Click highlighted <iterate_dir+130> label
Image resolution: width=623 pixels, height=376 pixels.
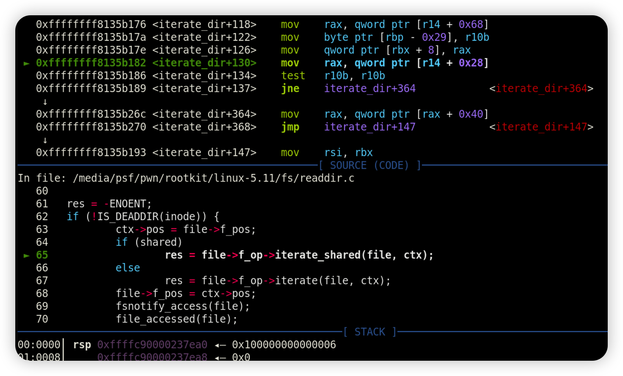click(204, 63)
